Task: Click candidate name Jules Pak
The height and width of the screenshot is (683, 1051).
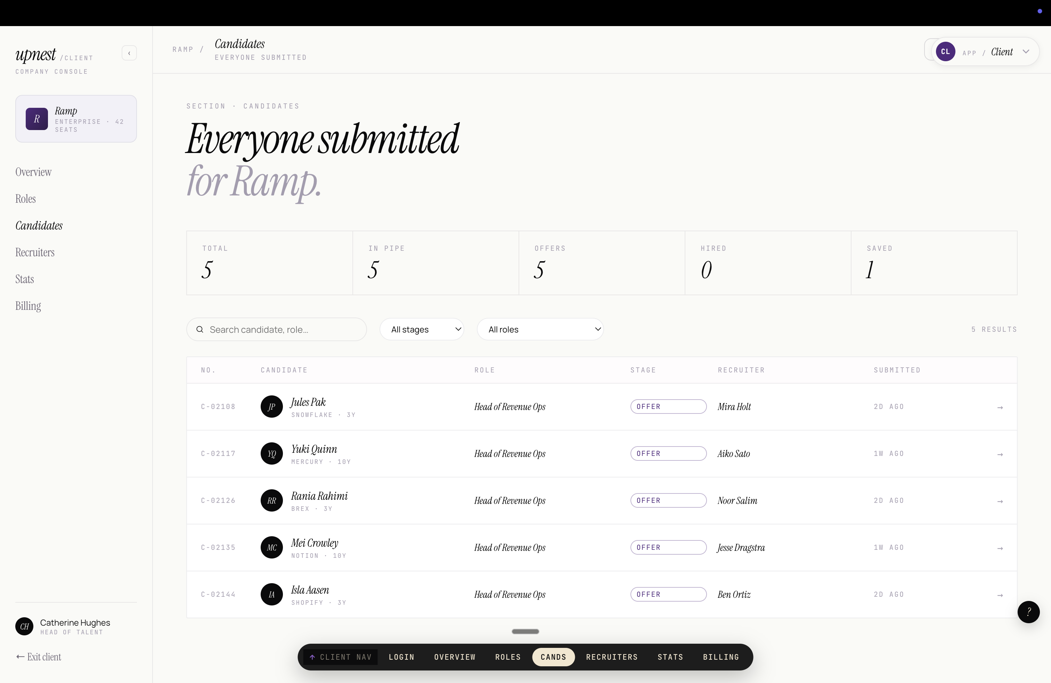Action: [308, 402]
